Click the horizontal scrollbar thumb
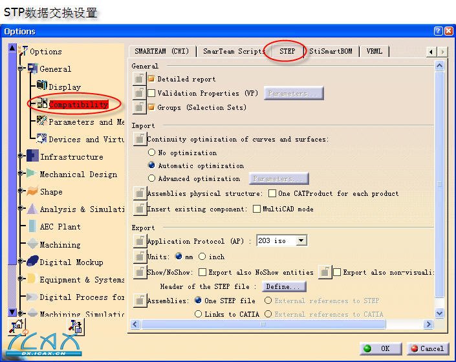The width and height of the screenshot is (456, 362). [x=263, y=324]
